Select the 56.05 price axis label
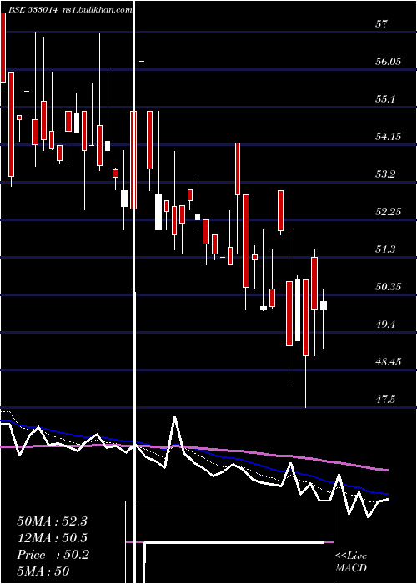417x584 pixels. click(x=389, y=62)
